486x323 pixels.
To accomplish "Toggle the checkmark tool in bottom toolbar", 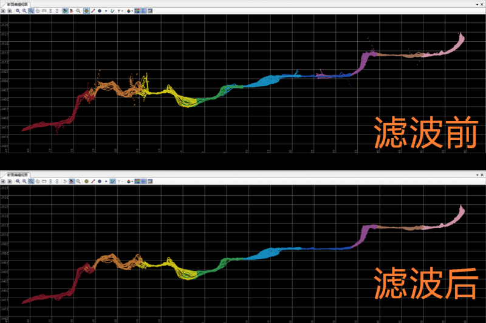I will tap(112, 181).
